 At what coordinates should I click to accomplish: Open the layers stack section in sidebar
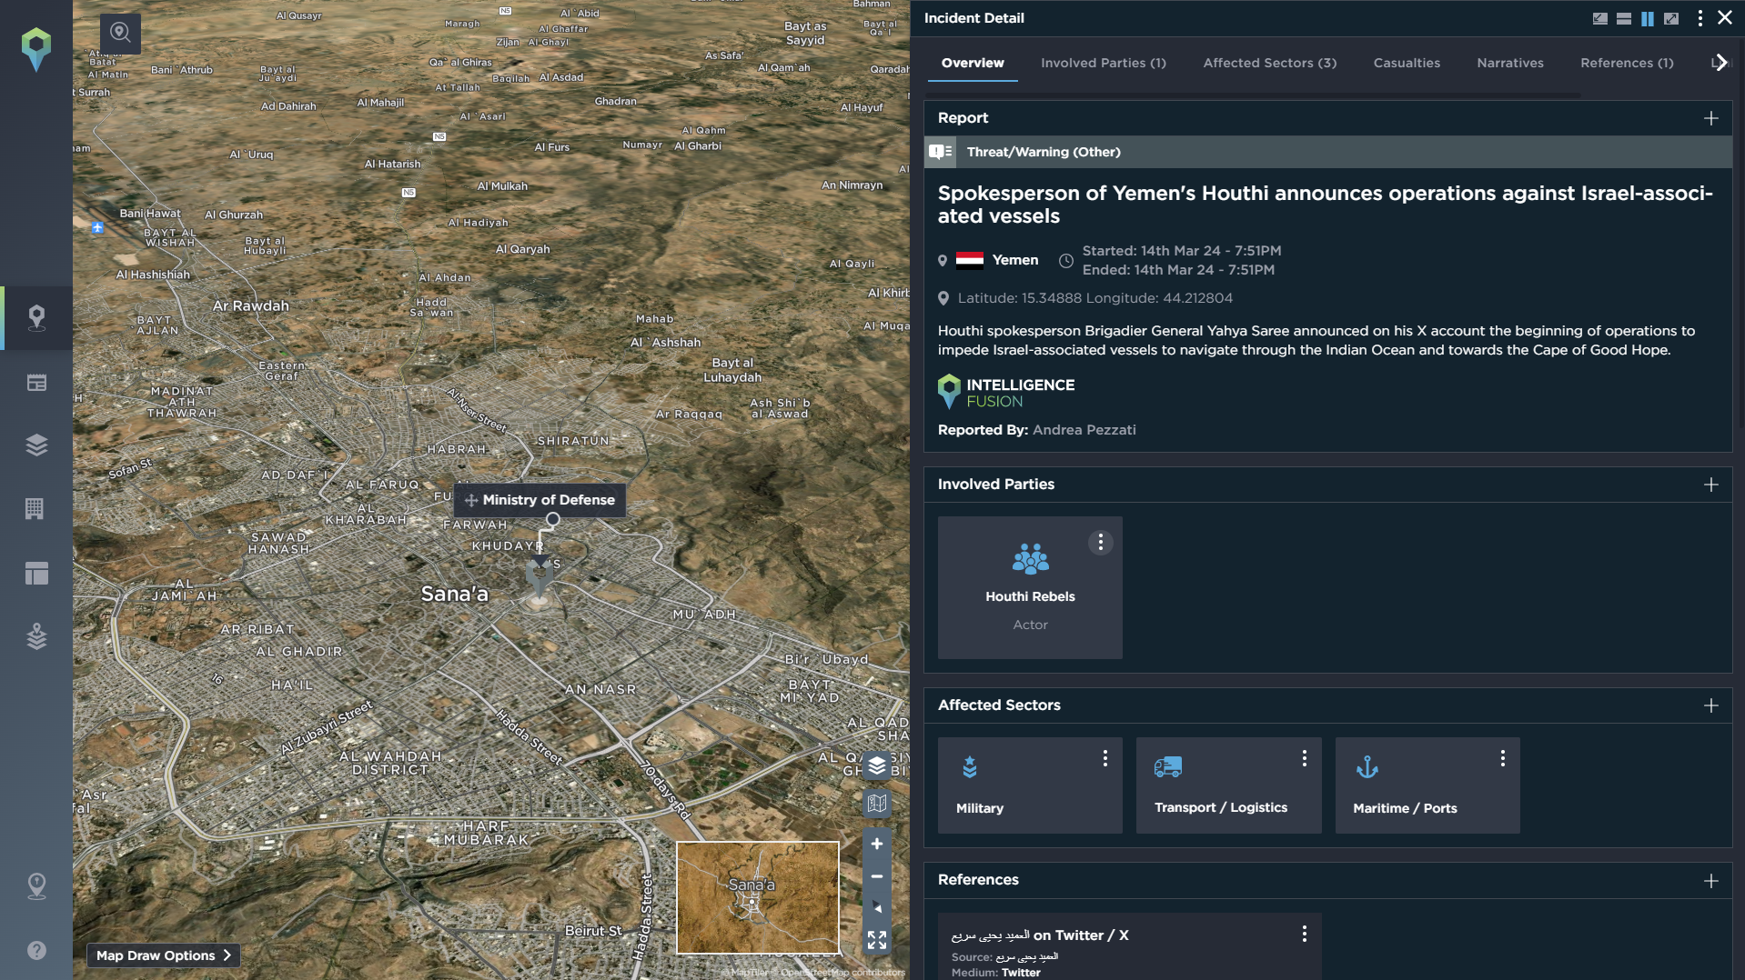point(36,445)
